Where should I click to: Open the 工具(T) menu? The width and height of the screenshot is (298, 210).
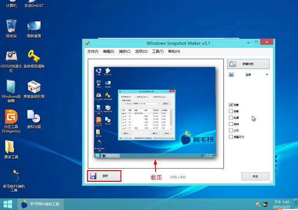(x=158, y=52)
